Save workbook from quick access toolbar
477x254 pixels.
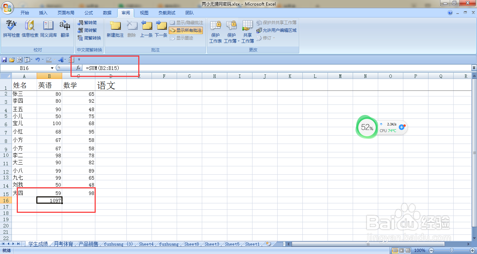(x=4, y=60)
